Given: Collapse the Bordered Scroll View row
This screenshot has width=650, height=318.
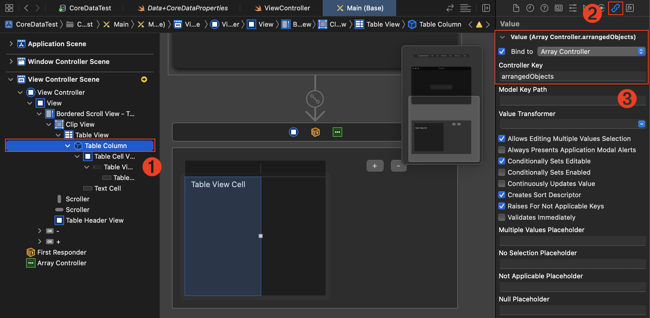Looking at the screenshot, I should click(39, 114).
